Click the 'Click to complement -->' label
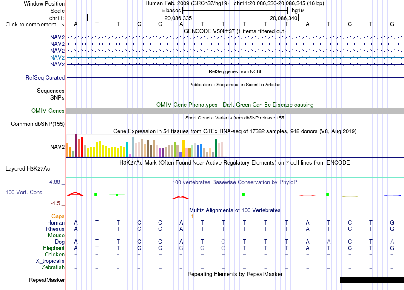 (35, 25)
